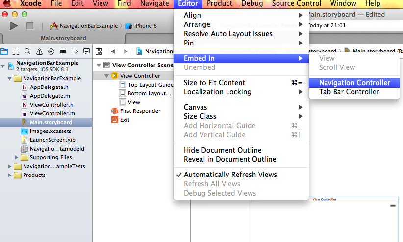Open the File menu
This screenshot has height=242, width=403.
coord(56,3)
